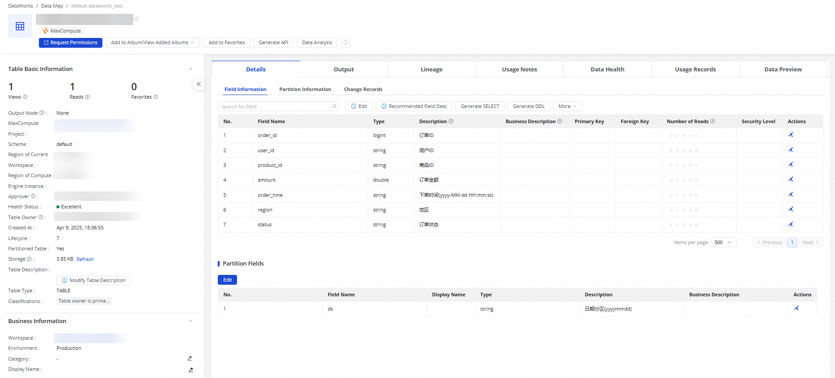Open the More dropdown menu
This screenshot has width=835, height=378.
click(568, 106)
